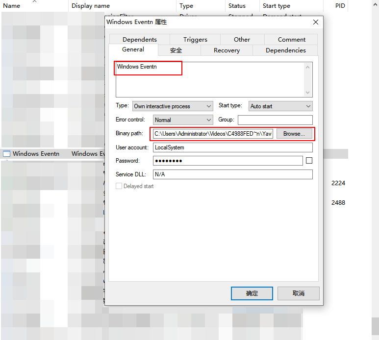This screenshot has width=379, height=340.
Task: Click the Group input field
Action: pos(275,120)
